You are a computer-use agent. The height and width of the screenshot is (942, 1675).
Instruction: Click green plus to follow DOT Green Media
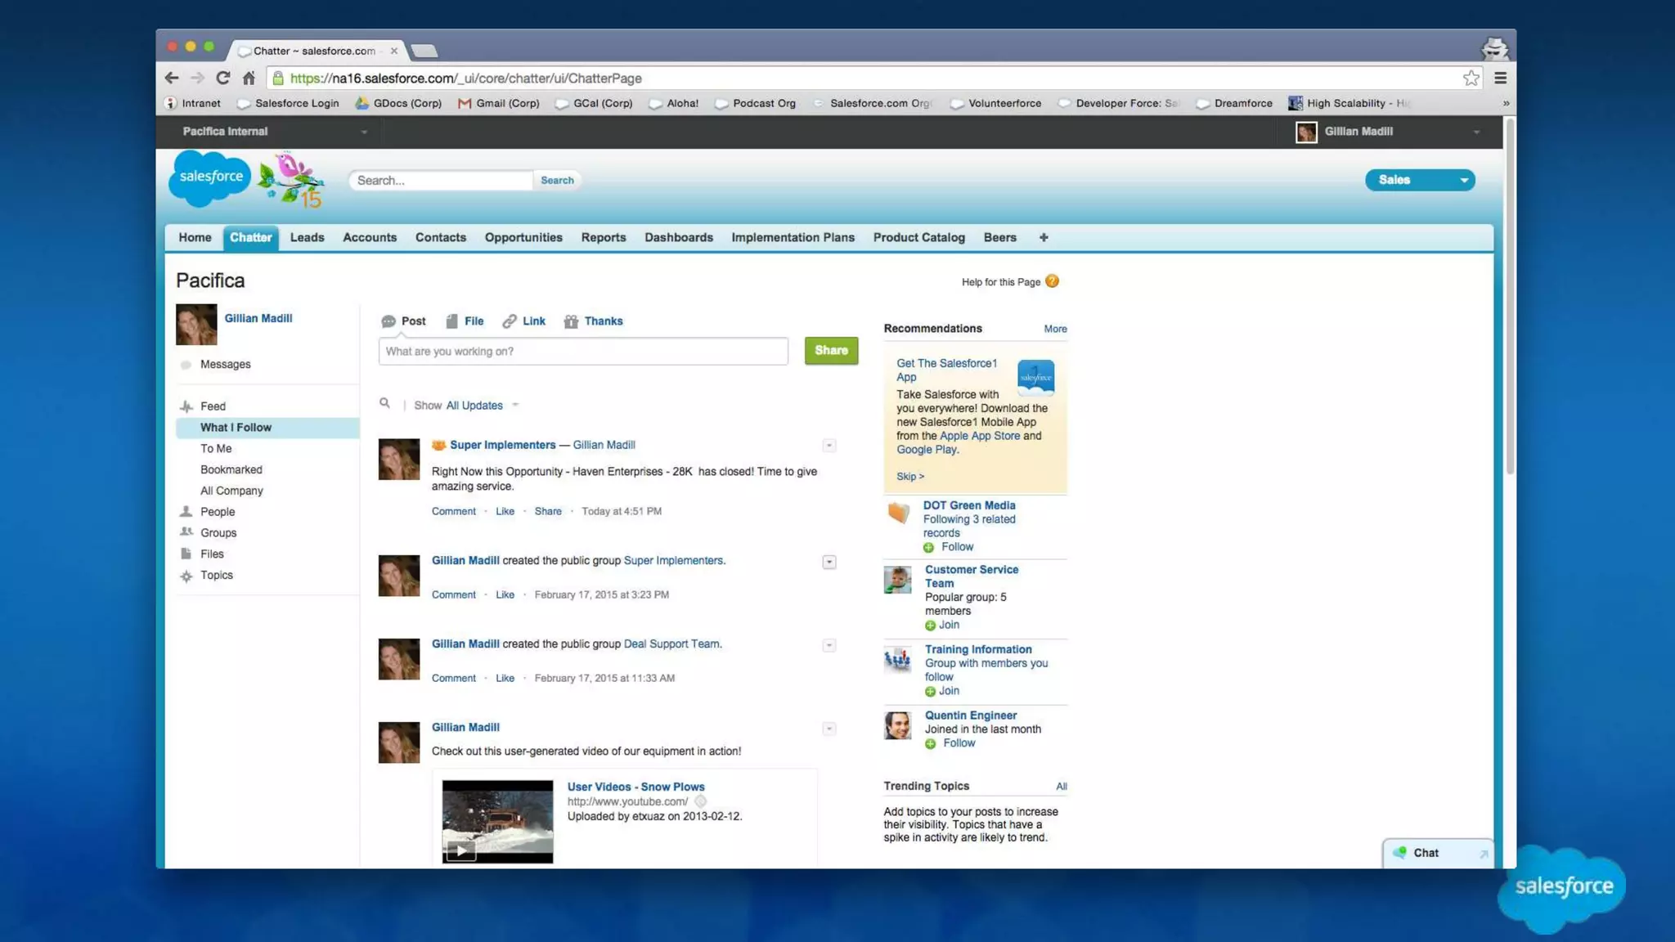[928, 547]
